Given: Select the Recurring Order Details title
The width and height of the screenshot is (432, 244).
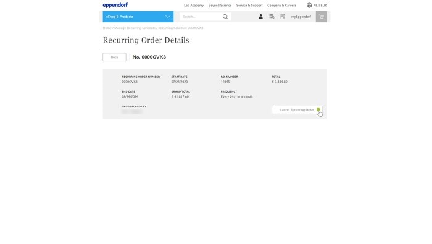Looking at the screenshot, I should [146, 40].
